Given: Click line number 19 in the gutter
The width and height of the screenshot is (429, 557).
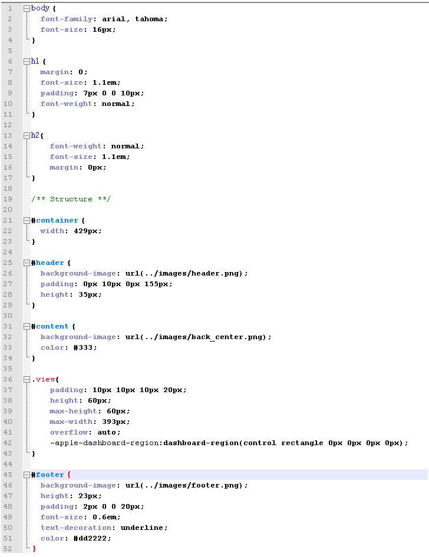Looking at the screenshot, I should [x=8, y=199].
